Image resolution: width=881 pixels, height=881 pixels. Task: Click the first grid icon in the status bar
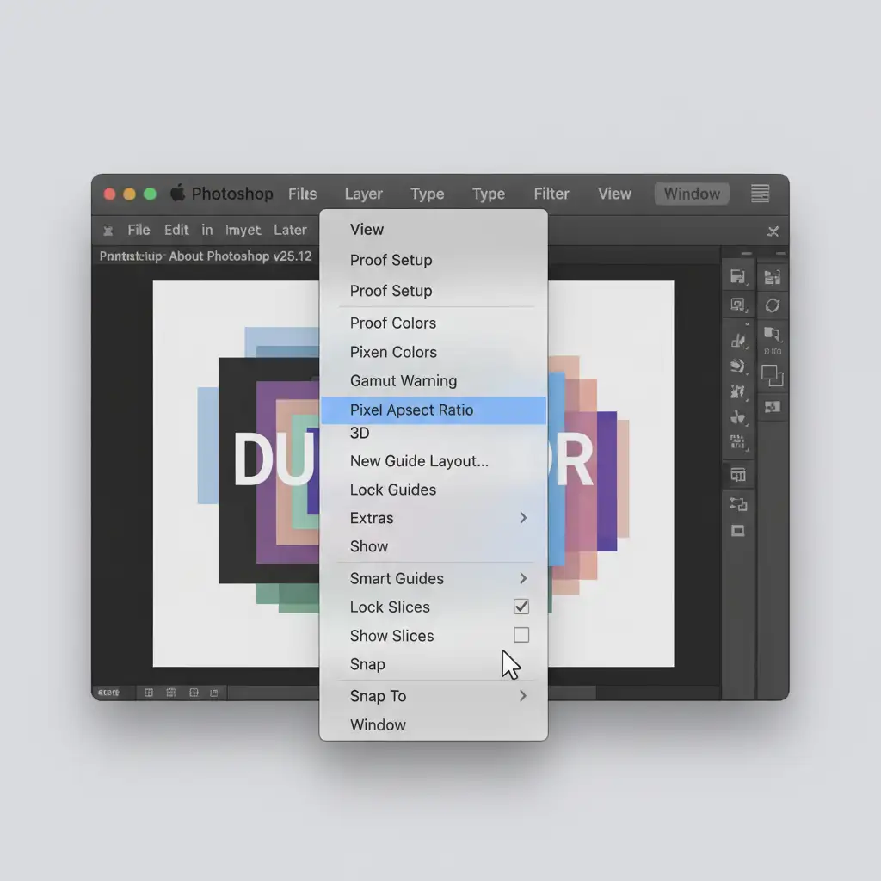[x=148, y=693]
